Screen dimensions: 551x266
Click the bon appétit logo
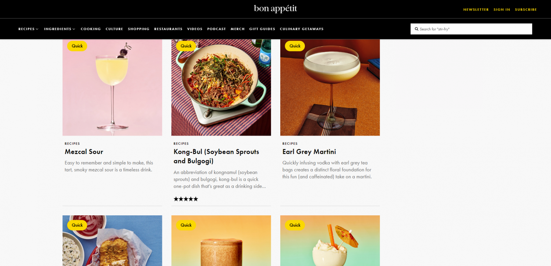point(275,8)
